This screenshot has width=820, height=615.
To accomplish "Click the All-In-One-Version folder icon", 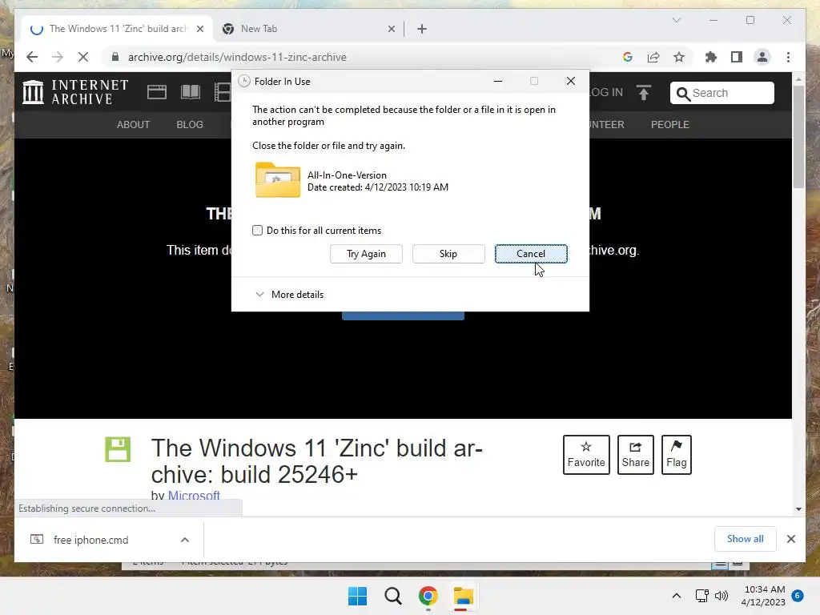I will coord(278,180).
